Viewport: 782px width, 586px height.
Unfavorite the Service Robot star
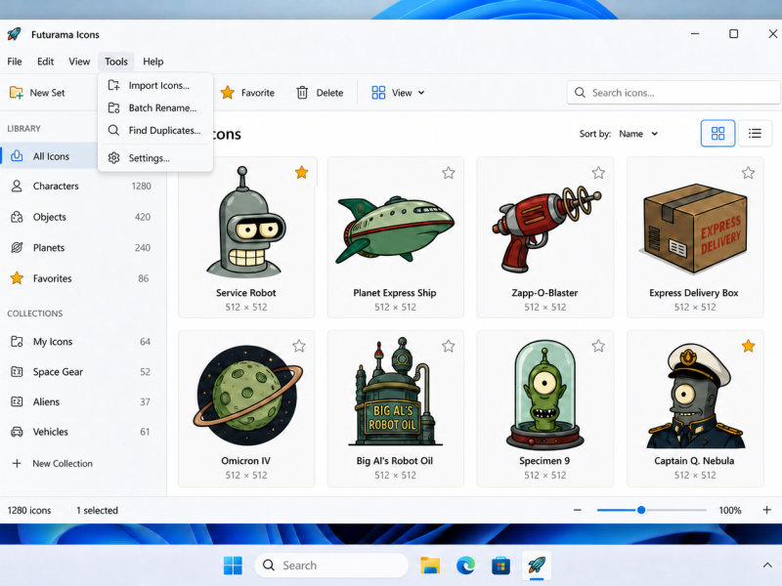(301, 173)
